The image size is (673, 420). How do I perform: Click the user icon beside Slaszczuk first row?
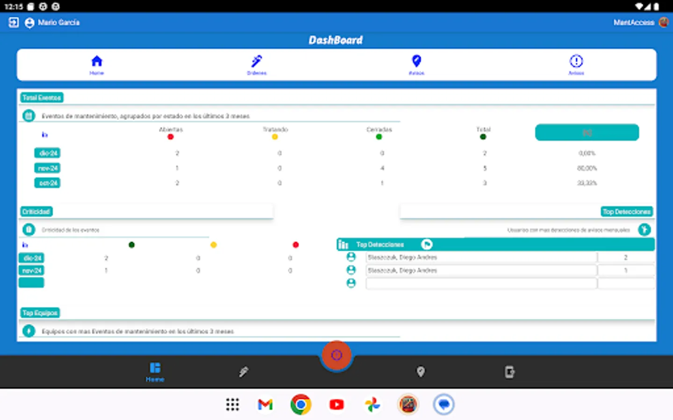351,257
